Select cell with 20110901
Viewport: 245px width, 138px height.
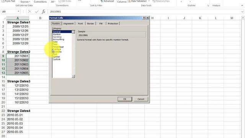tap(18, 56)
